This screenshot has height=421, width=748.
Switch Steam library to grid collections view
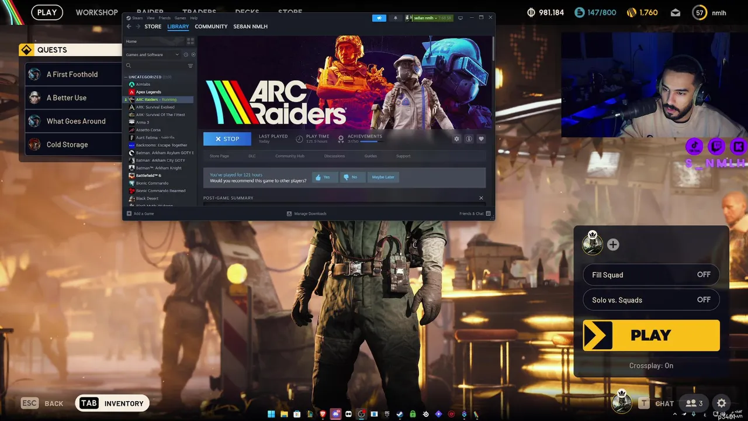(190, 42)
